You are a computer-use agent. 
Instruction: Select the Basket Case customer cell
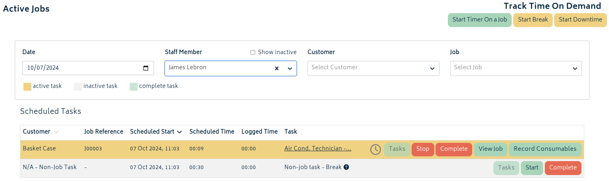39,149
